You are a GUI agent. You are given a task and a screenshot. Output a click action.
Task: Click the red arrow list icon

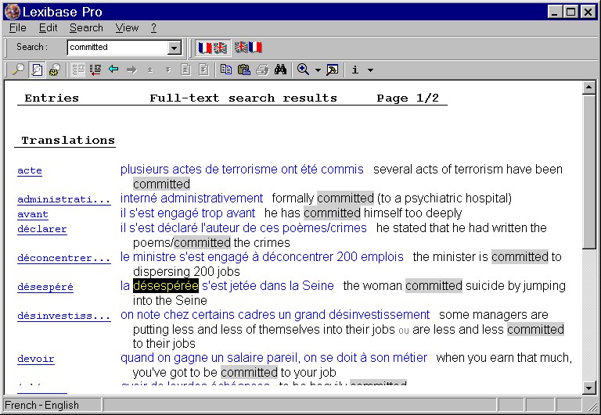pos(95,70)
